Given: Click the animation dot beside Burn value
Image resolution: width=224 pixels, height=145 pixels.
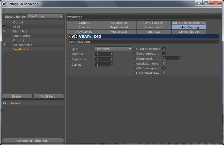Looking at the screenshot, I should point(70,59).
